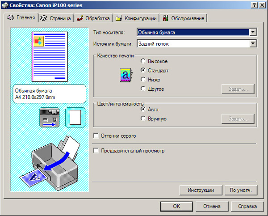
Task: Click the printer feed direction icon
Action: click(x=50, y=118)
